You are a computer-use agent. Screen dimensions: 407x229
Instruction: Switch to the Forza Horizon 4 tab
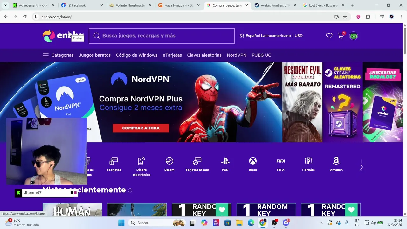click(x=179, y=5)
